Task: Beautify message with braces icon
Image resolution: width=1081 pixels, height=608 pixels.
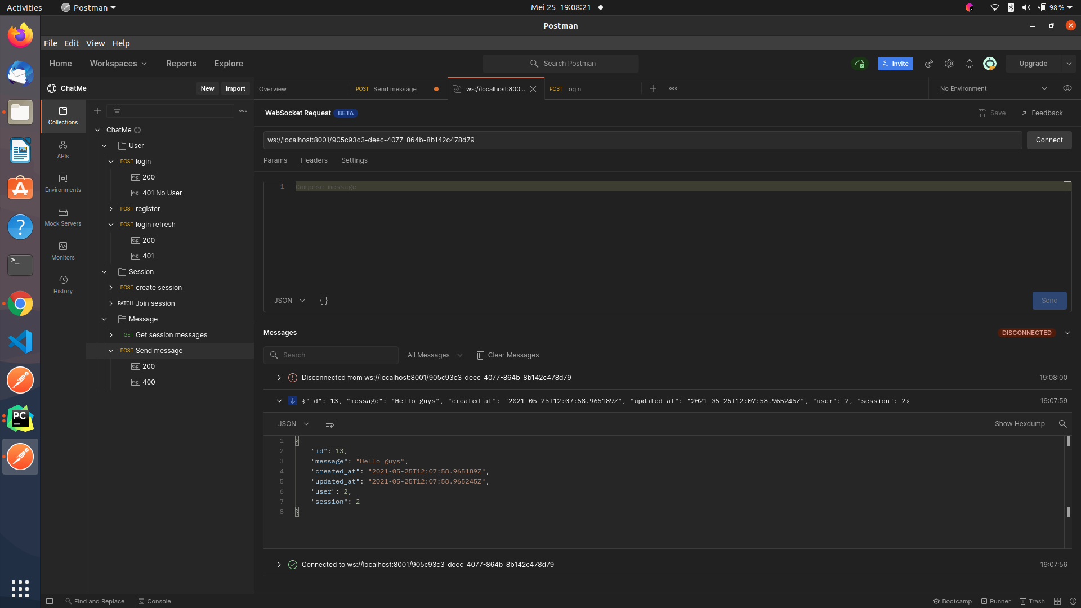Action: pos(324,301)
